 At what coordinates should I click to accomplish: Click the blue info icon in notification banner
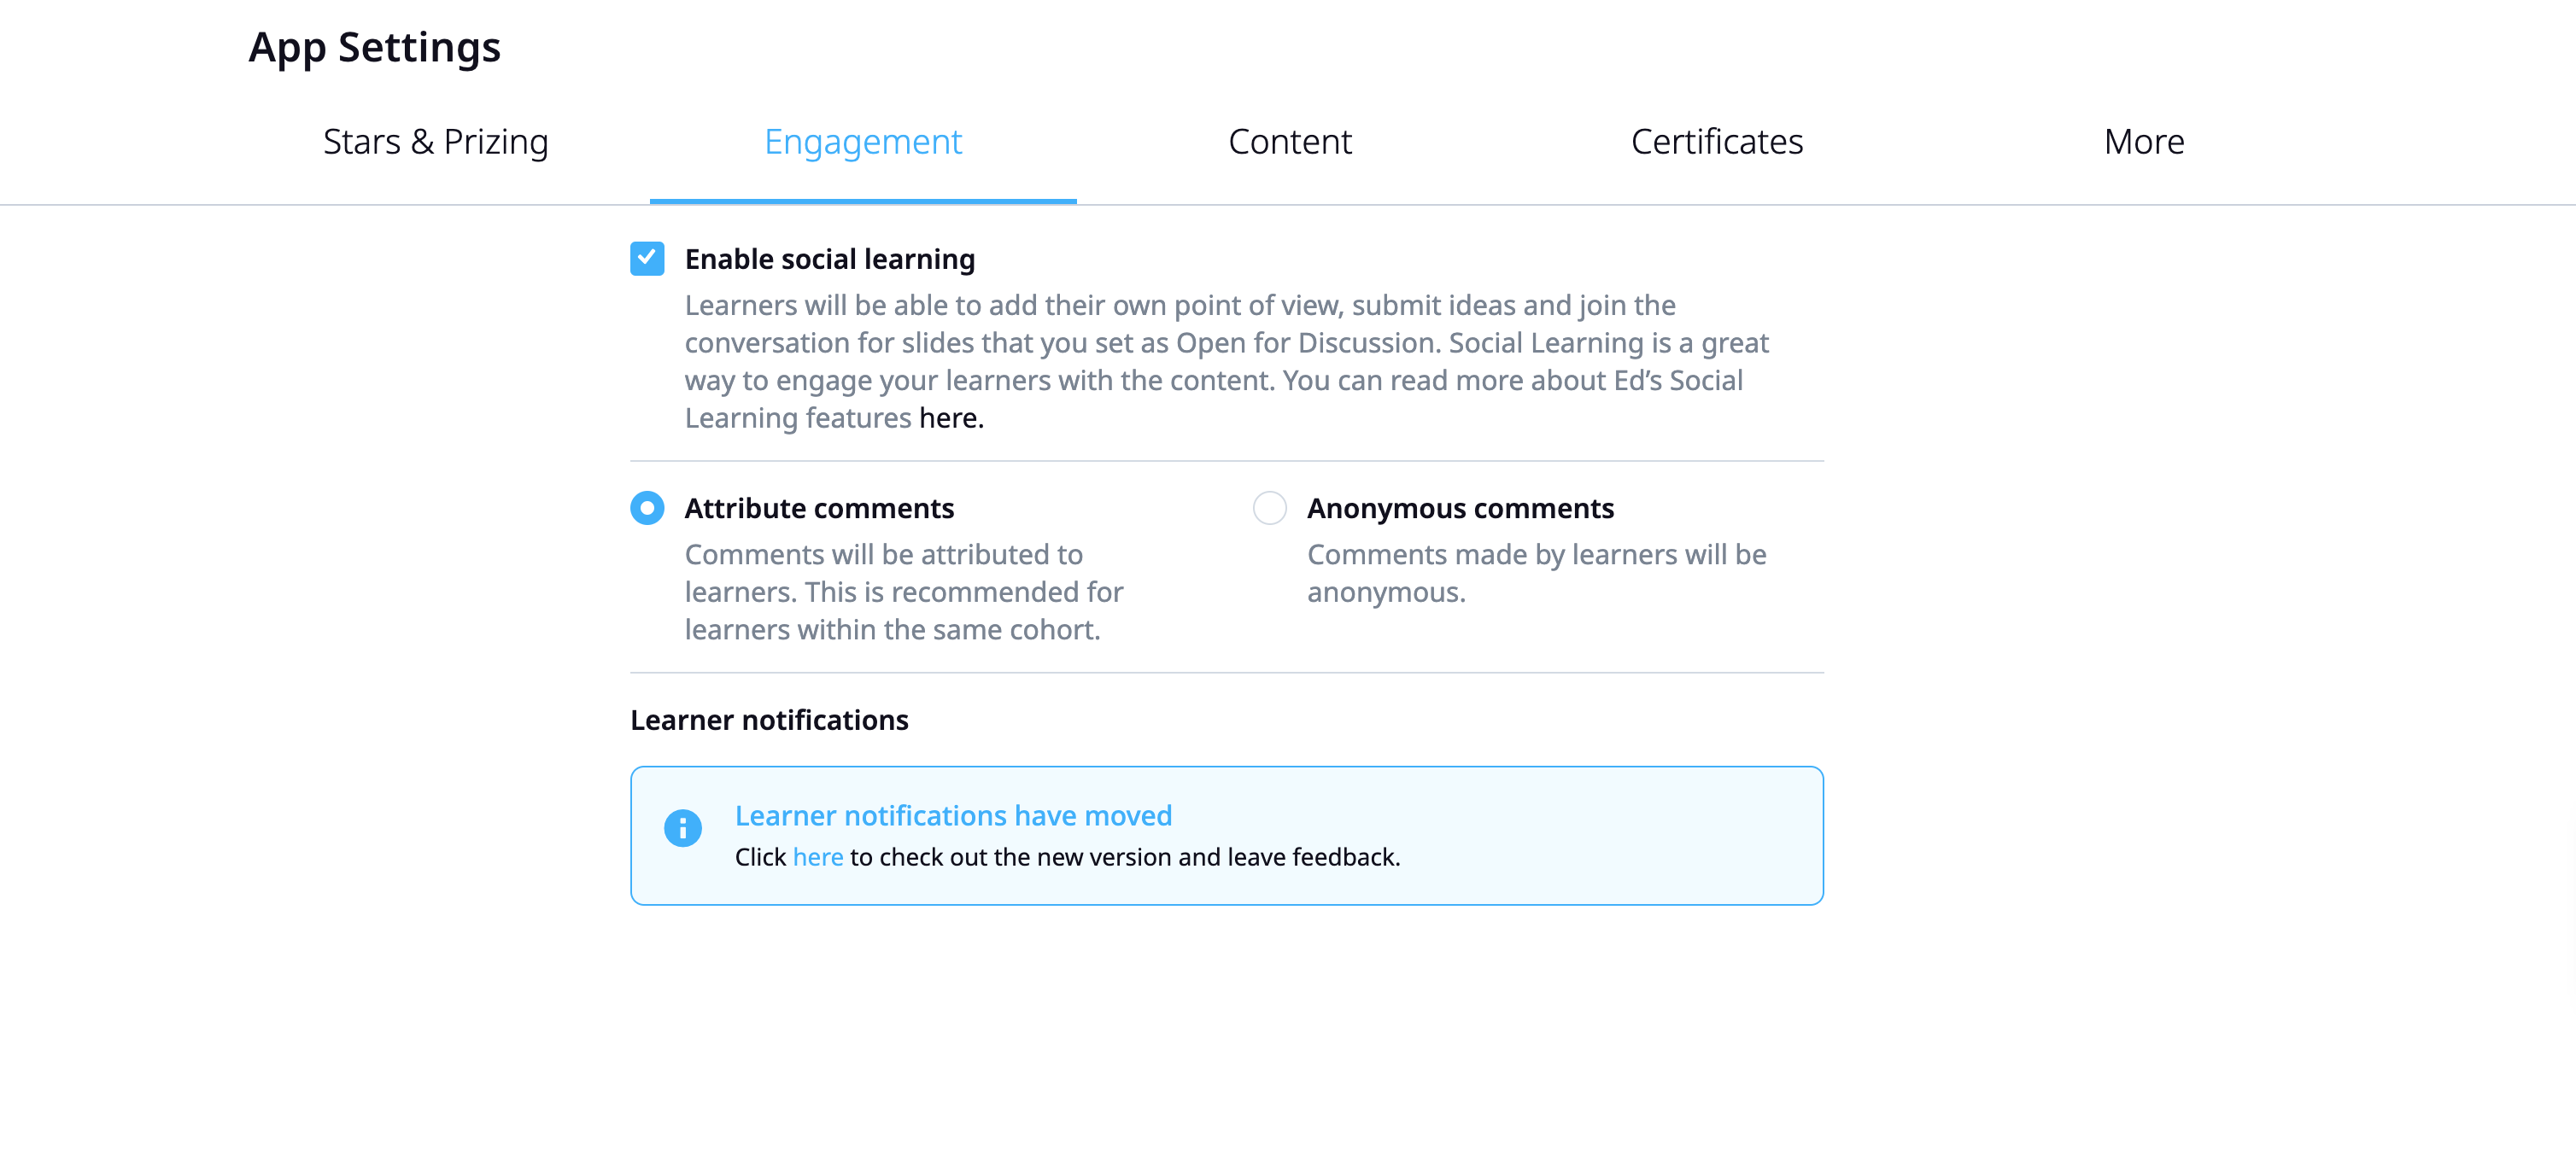(683, 827)
